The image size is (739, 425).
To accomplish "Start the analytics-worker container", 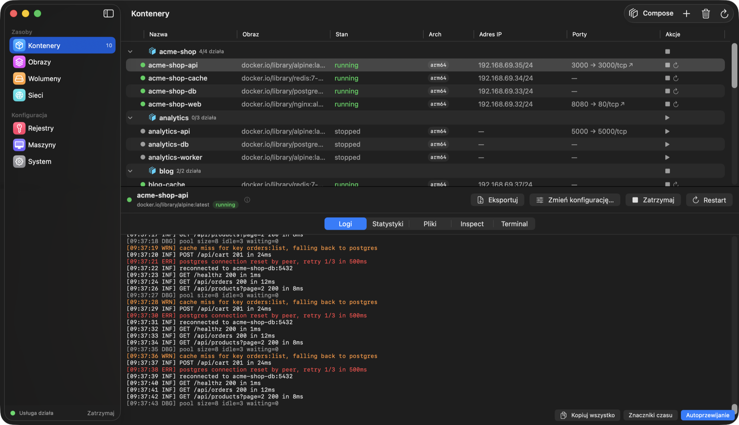I will pyautogui.click(x=668, y=157).
